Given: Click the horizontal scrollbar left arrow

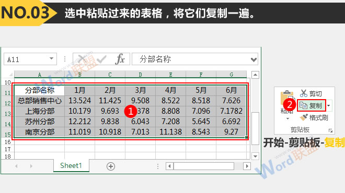Looking at the screenshot, I should (x=169, y=166).
